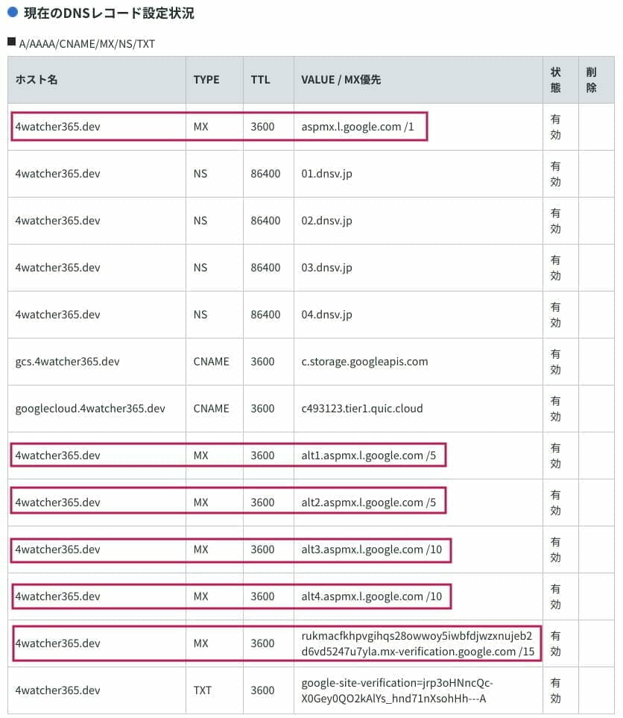Click the TXT type cell
Viewport: 623px width, 718px height.
(203, 690)
